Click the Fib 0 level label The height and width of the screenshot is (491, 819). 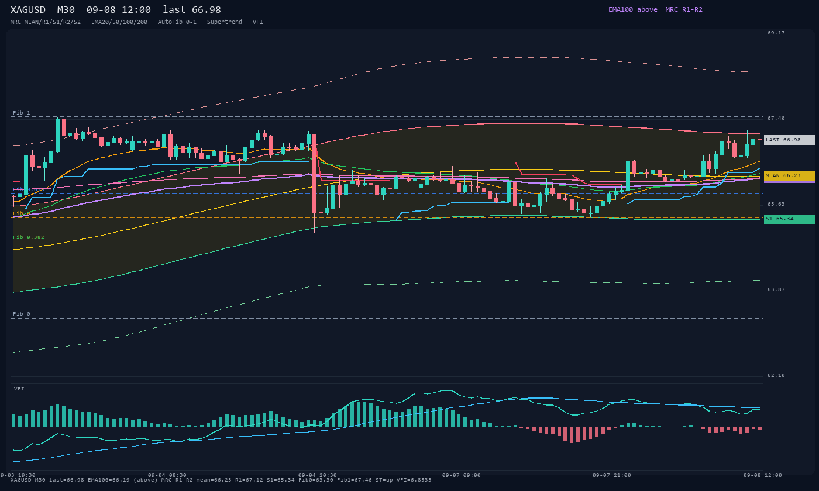pos(22,314)
